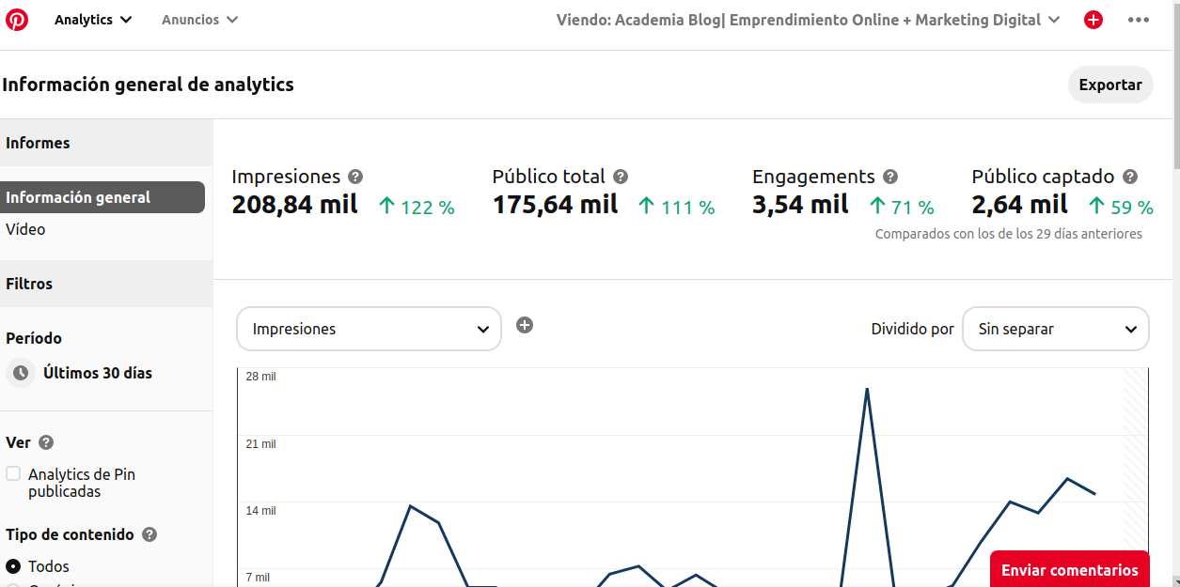1180x587 pixels.
Task: Select the Todos radio option
Action: point(13,566)
